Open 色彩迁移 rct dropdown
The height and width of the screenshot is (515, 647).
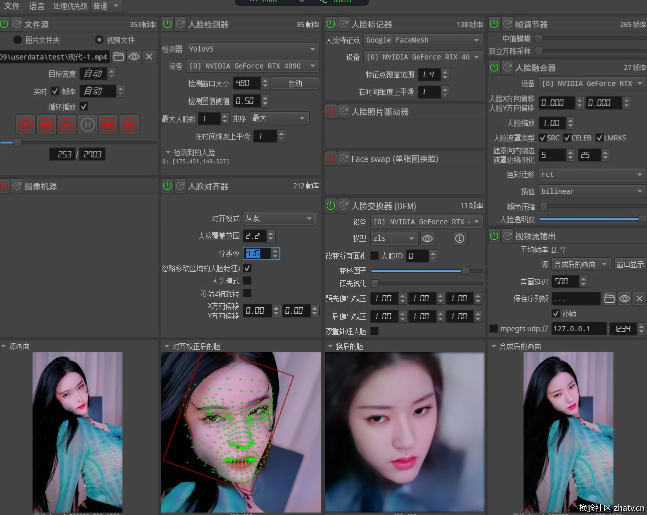pos(592,174)
